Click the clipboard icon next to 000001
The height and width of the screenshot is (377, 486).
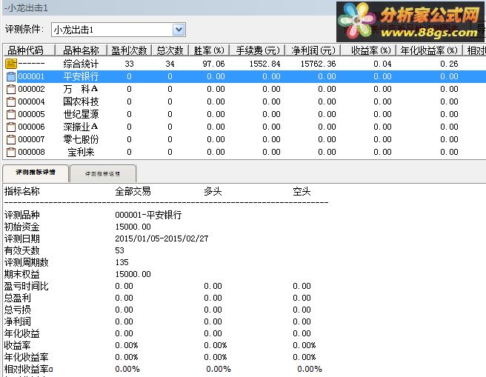tap(11, 76)
